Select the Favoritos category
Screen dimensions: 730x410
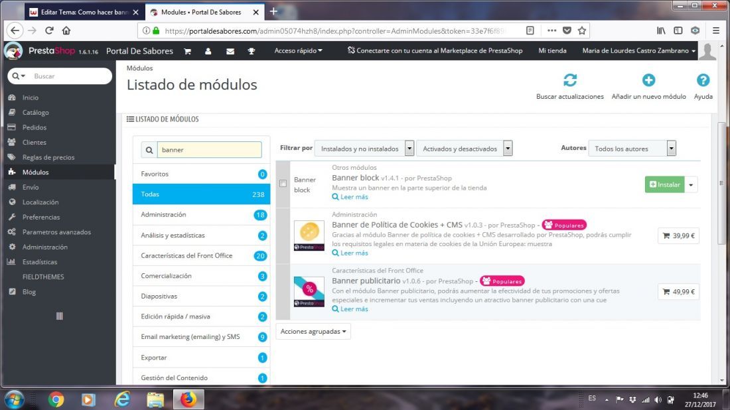point(201,174)
